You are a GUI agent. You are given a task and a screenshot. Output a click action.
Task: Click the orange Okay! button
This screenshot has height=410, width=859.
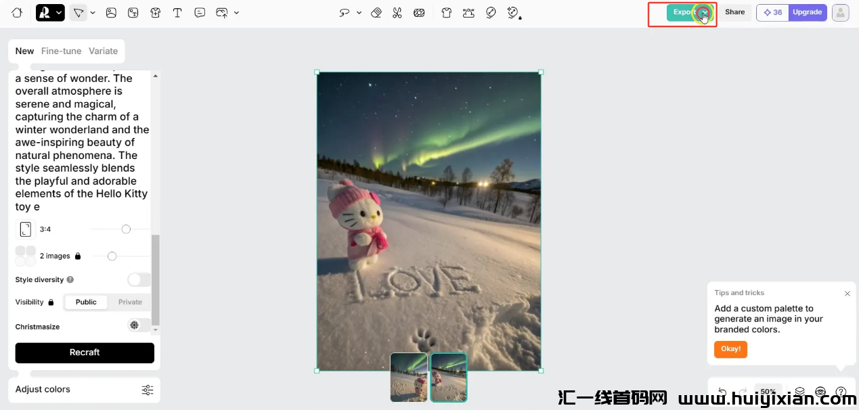[730, 349]
